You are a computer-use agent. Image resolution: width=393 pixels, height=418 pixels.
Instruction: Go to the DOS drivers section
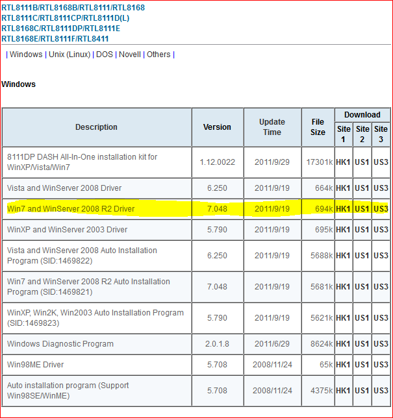click(x=105, y=55)
